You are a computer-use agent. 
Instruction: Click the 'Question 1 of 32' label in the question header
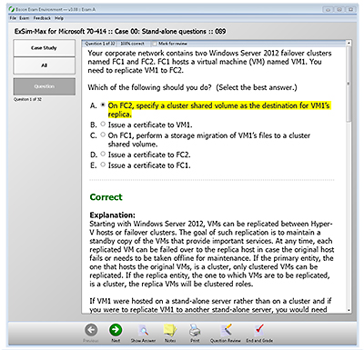[100, 44]
